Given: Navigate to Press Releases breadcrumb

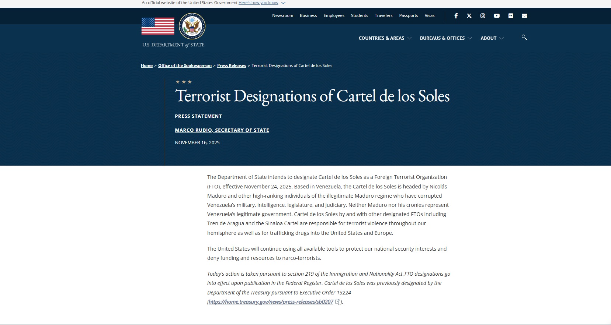Looking at the screenshot, I should (231, 66).
